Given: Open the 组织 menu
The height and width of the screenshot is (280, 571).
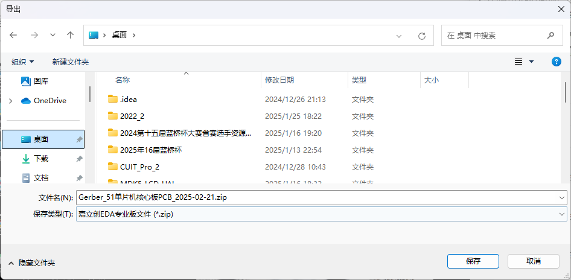Looking at the screenshot, I should tap(23, 62).
